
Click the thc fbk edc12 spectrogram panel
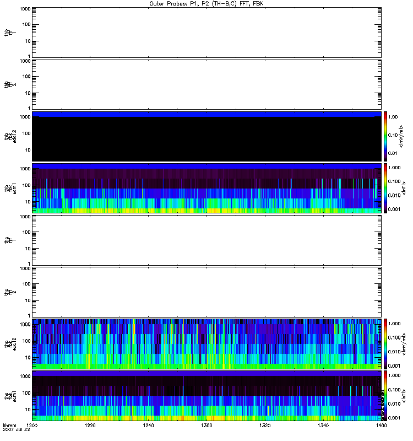(x=207, y=343)
